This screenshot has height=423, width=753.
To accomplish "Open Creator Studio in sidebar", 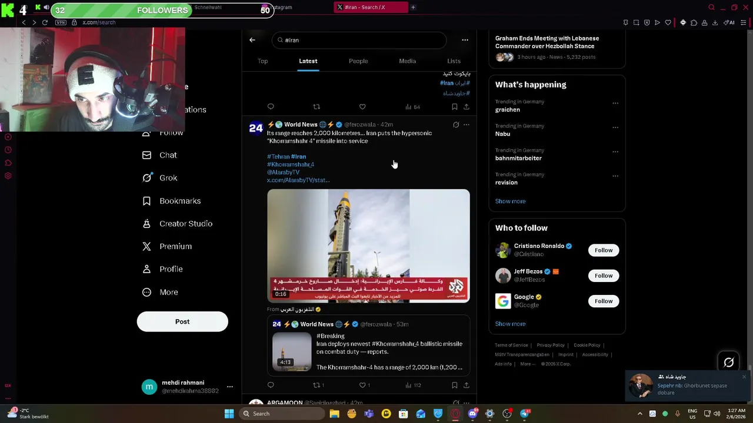I will pos(177,223).
